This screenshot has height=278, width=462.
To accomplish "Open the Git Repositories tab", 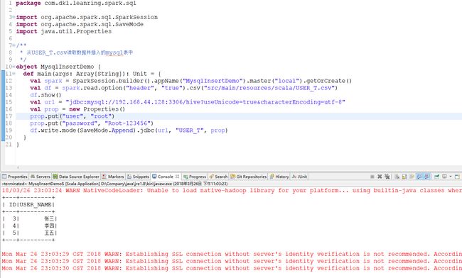I will [x=249, y=177].
